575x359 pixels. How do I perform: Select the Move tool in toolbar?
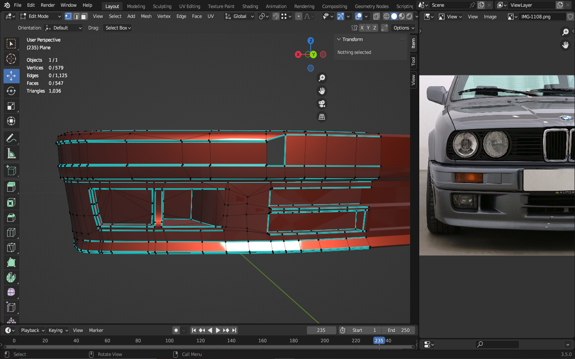coord(11,76)
